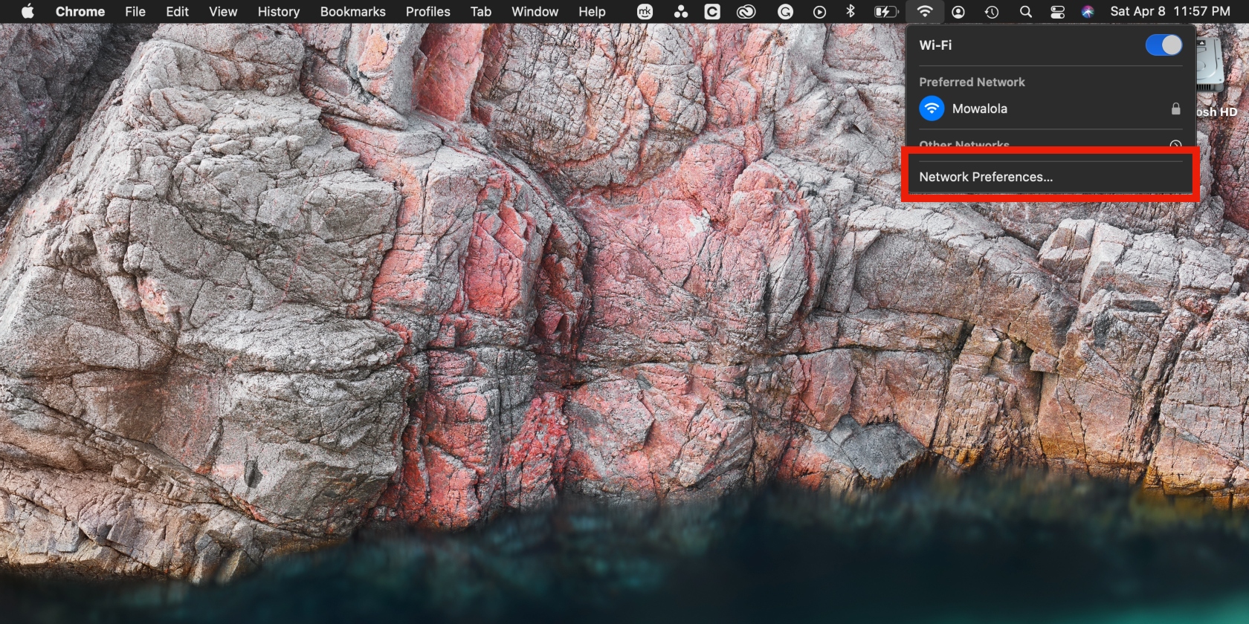Open the Creative Cloud menu bar icon
This screenshot has height=624, width=1249.
click(746, 11)
